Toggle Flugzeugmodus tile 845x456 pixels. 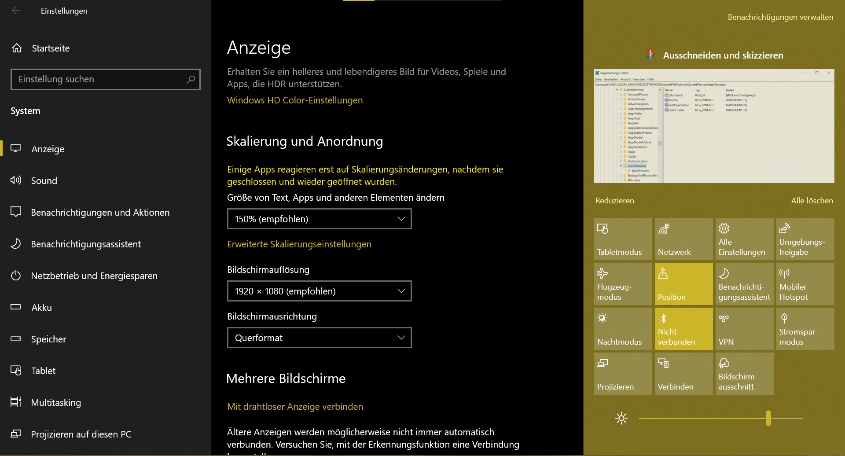pyautogui.click(x=623, y=284)
